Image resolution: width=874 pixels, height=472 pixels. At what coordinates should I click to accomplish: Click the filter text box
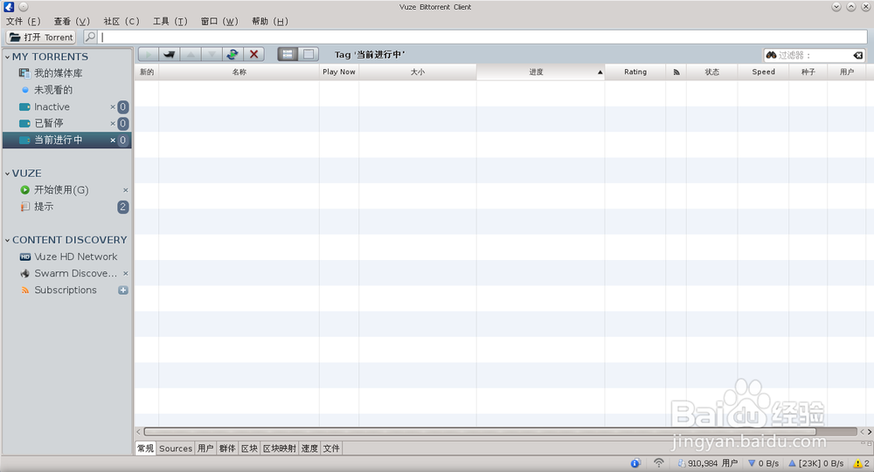(x=814, y=55)
